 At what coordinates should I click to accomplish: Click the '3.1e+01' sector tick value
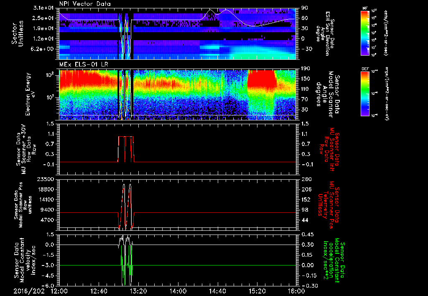[x=43, y=8]
